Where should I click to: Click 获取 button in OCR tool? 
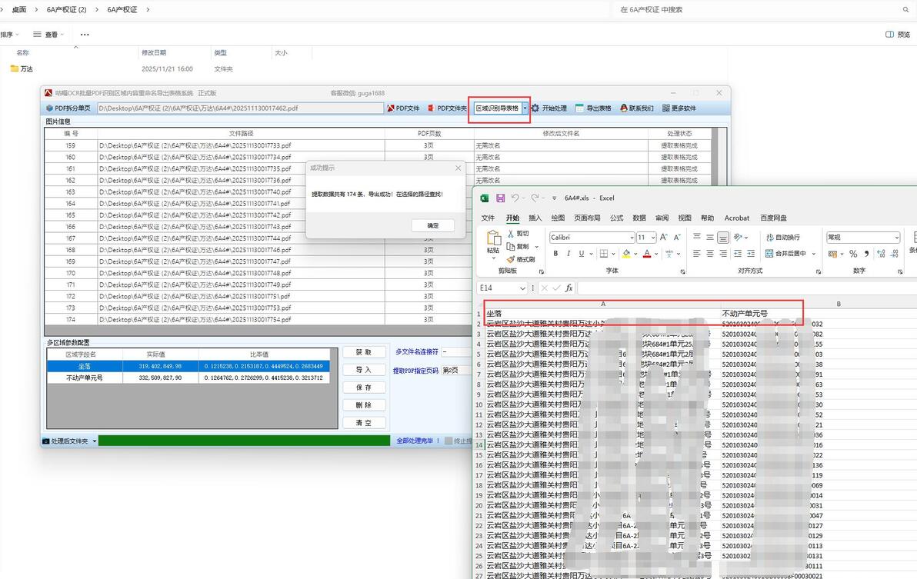(x=364, y=352)
